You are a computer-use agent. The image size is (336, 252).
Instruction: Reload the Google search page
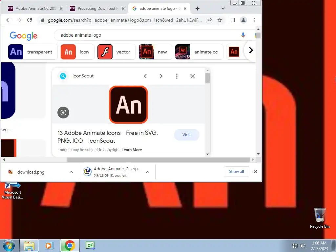[30, 20]
